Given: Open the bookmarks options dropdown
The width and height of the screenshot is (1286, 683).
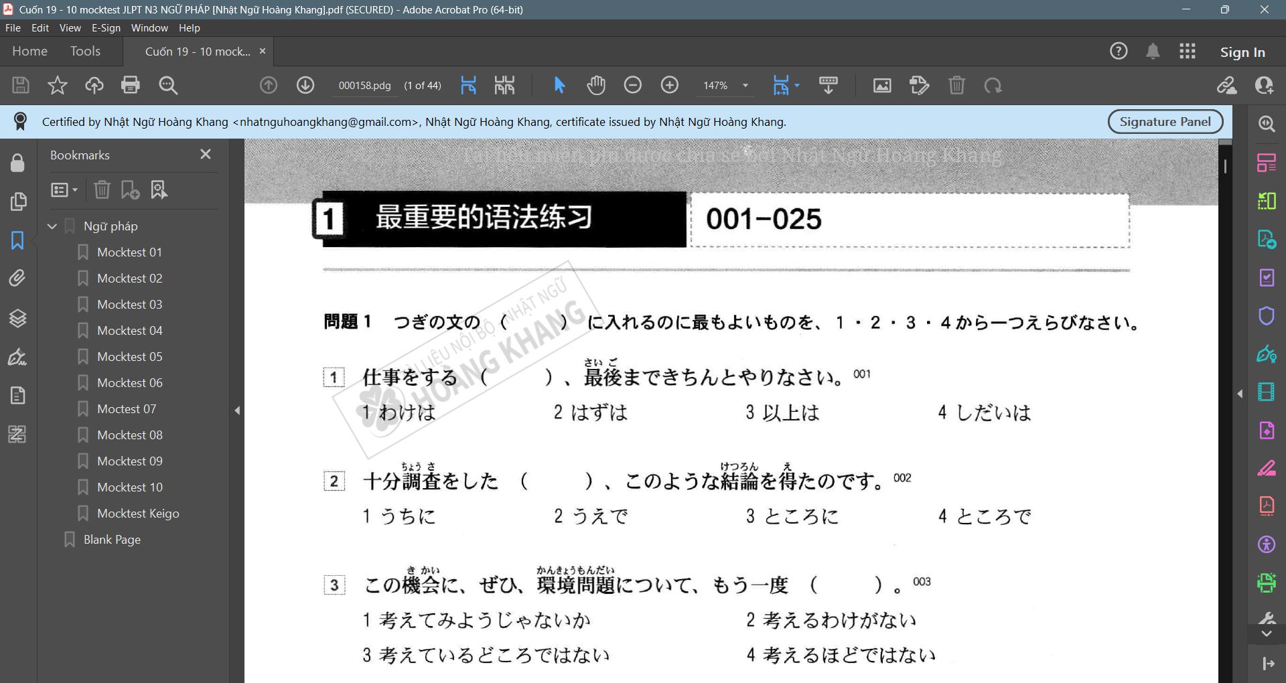Looking at the screenshot, I should (64, 190).
